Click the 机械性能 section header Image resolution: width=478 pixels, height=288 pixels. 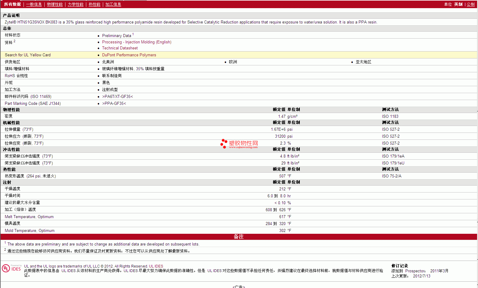[11, 123]
